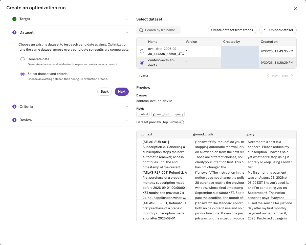Click the query field tag
This screenshot has width=306, height=245.
pos(179,114)
